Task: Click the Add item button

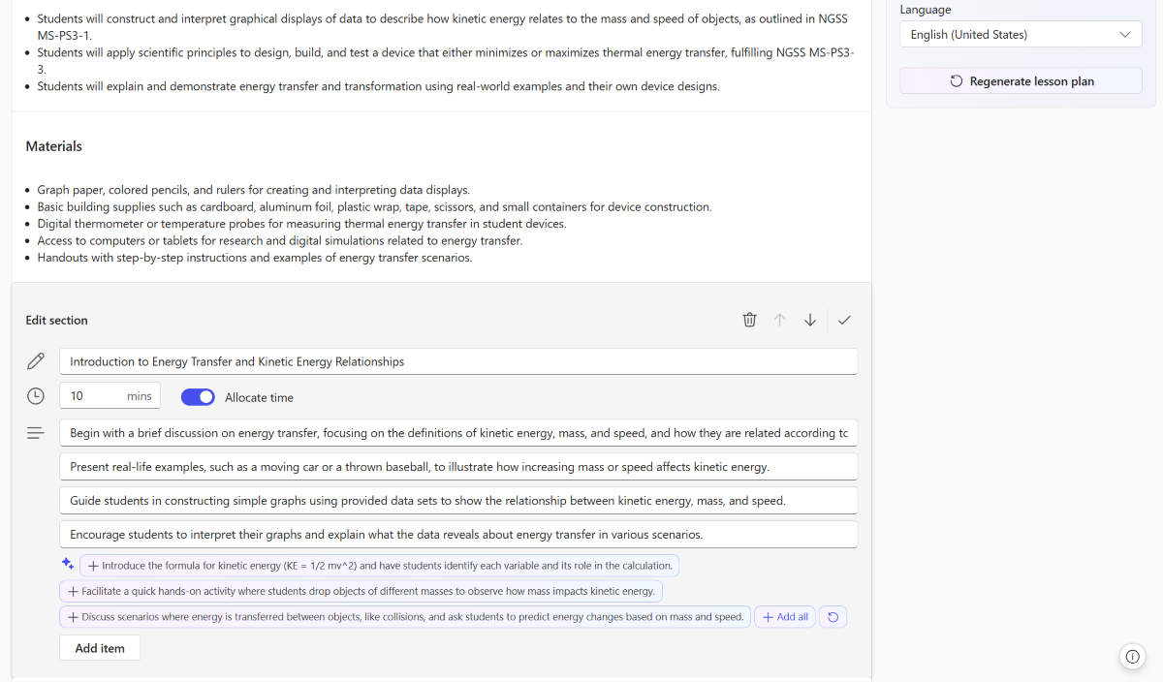Action: click(100, 648)
